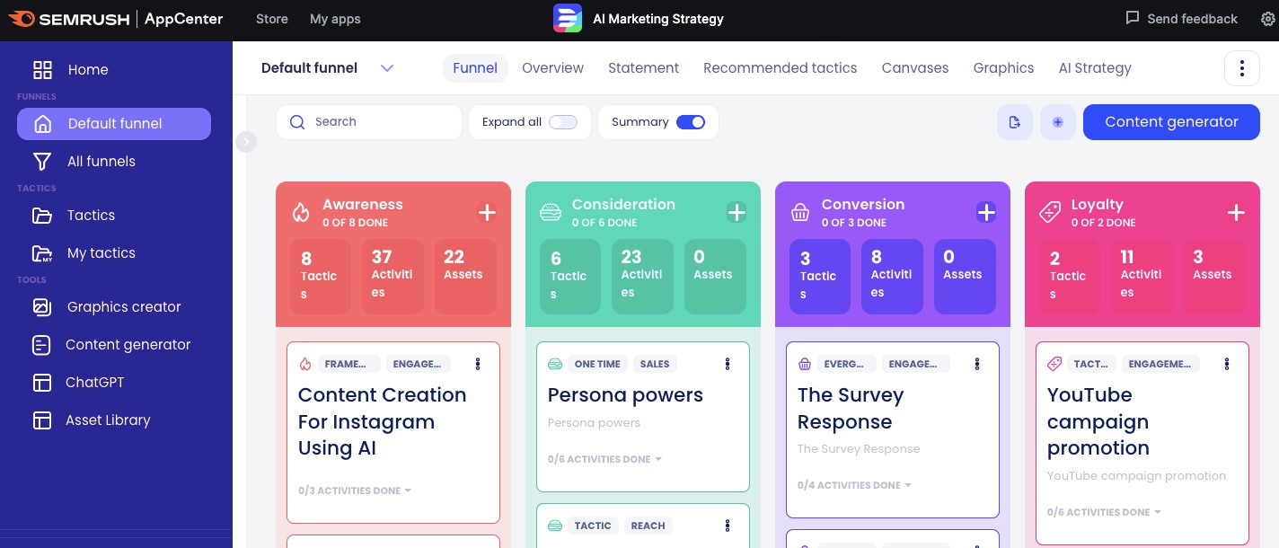Screen dimensions: 1279x548
Task: Click the plus icon on Awareness column
Action: pyautogui.click(x=487, y=213)
